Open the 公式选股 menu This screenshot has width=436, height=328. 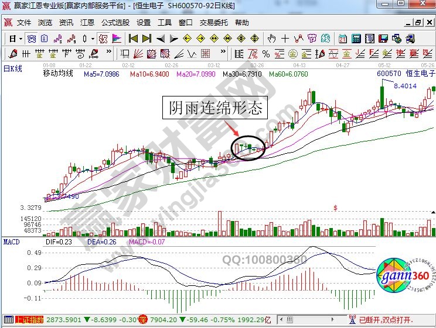click(x=115, y=23)
